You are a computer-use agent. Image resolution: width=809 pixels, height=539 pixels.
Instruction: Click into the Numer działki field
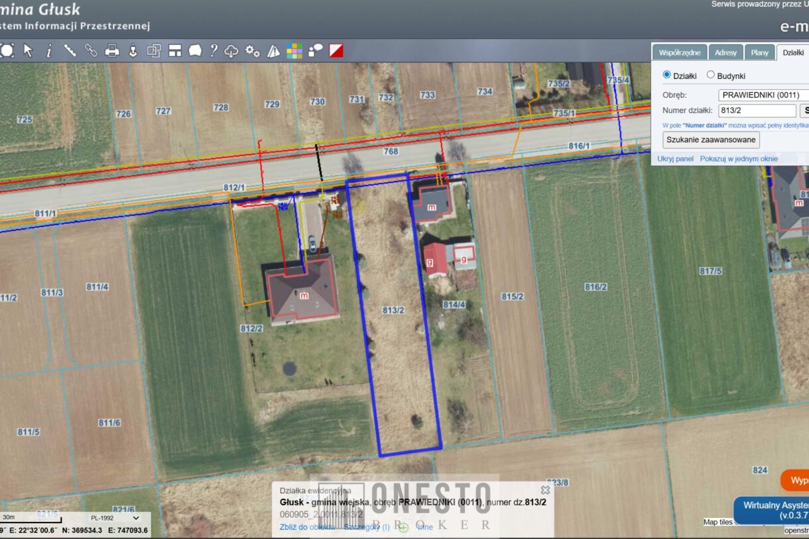[x=757, y=111]
